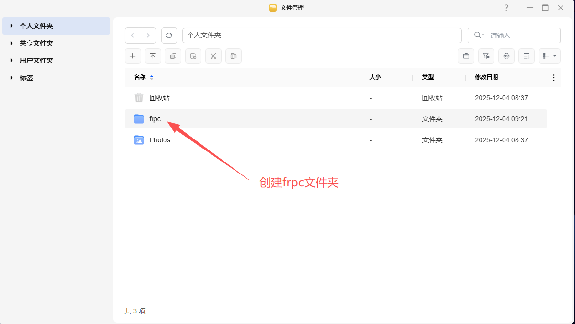This screenshot has height=324, width=575.
Task: Open the 回收站 recycle bin
Action: (x=159, y=98)
